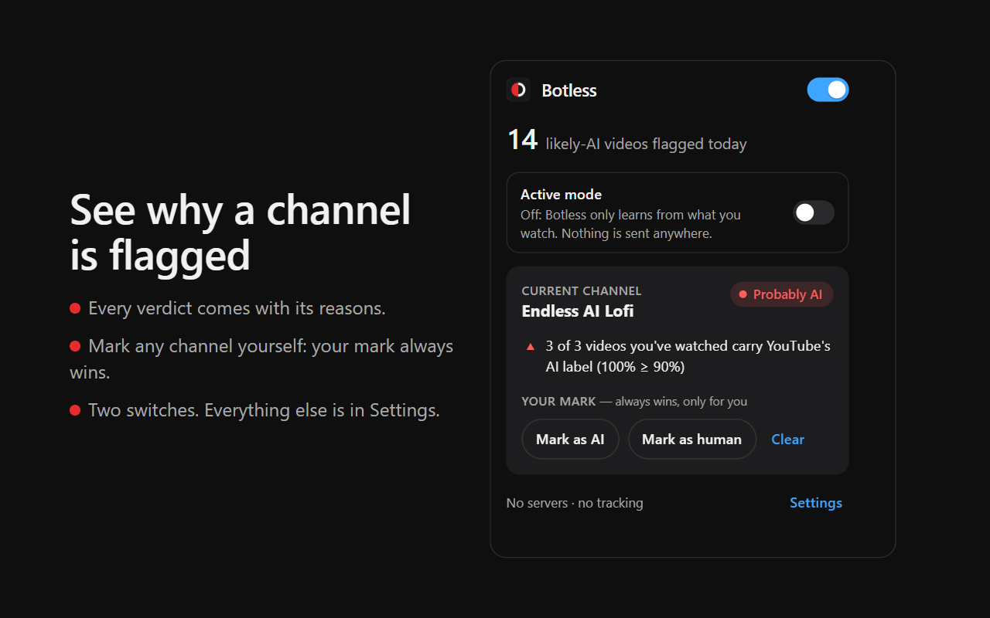Click "No servers · no tracking" footer text

(x=575, y=503)
